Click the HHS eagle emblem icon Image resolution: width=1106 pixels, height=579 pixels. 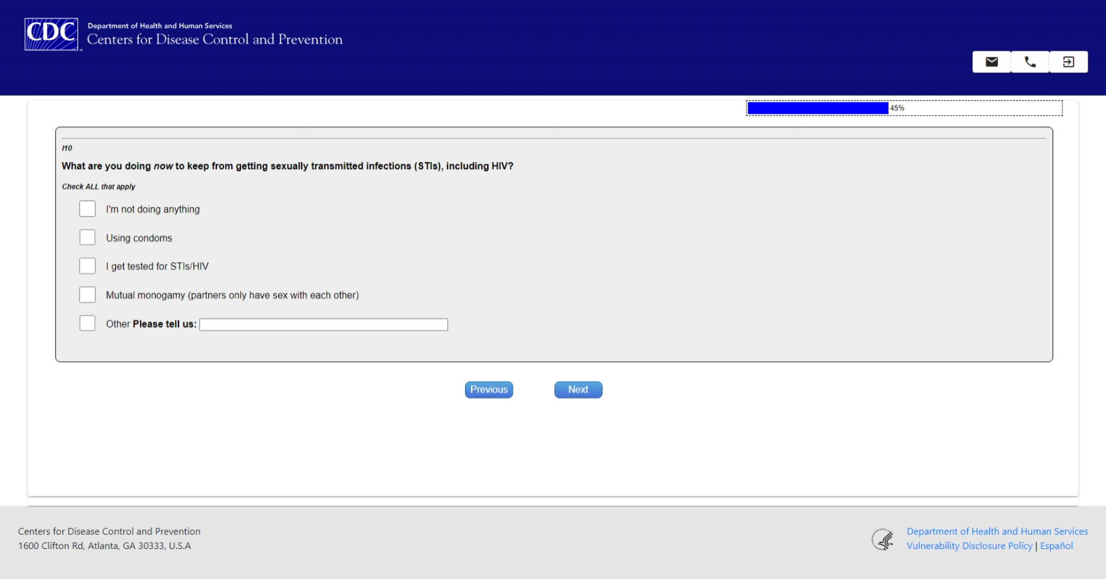coord(883,539)
